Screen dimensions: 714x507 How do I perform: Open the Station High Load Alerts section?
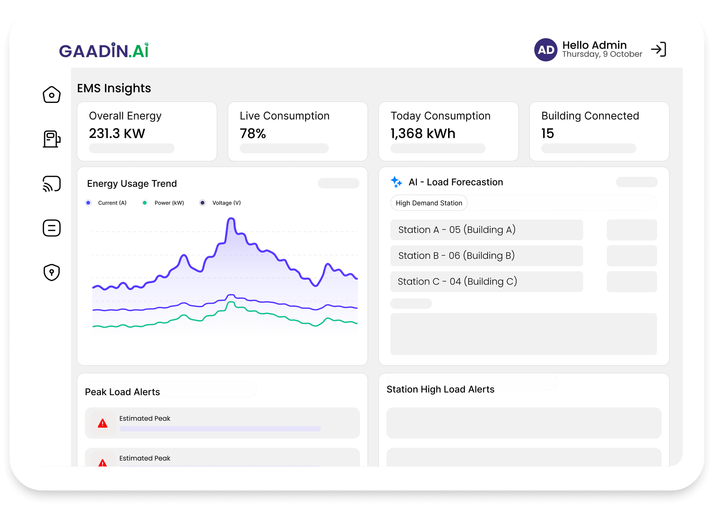pyautogui.click(x=441, y=389)
